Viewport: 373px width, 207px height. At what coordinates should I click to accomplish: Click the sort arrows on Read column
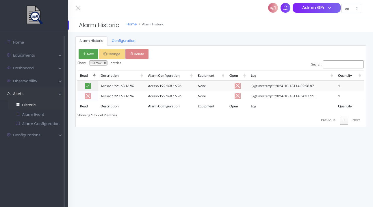(94, 76)
